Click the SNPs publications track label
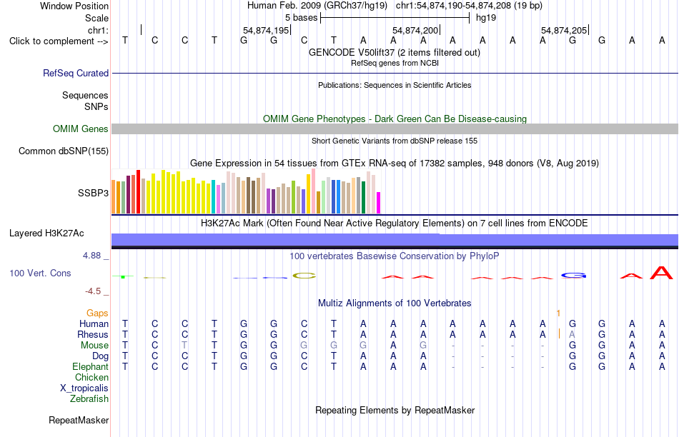Image resolution: width=679 pixels, height=437 pixels. pos(96,106)
